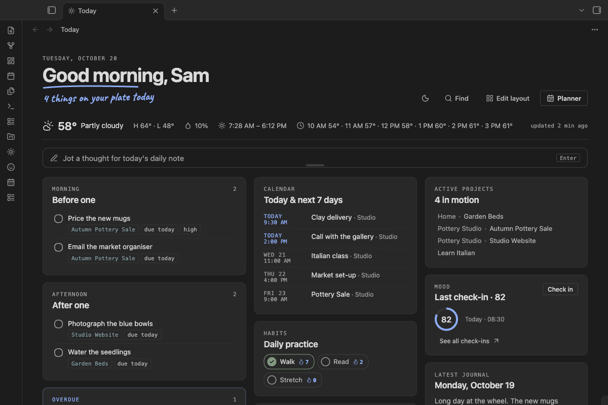608x405 pixels.
Task: Click the stacked copy-pages ribbon icon
Action: tap(11, 91)
